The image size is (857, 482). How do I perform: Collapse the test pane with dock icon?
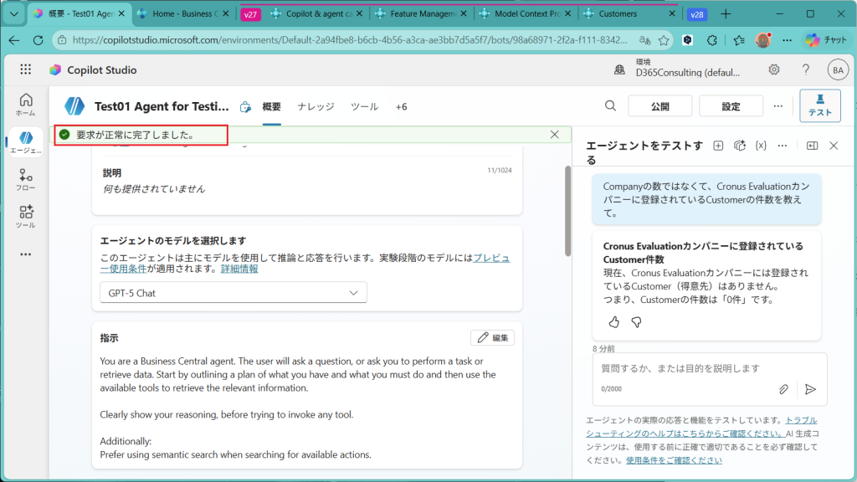pos(812,146)
